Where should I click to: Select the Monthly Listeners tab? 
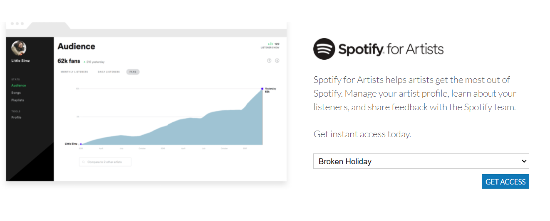(74, 72)
